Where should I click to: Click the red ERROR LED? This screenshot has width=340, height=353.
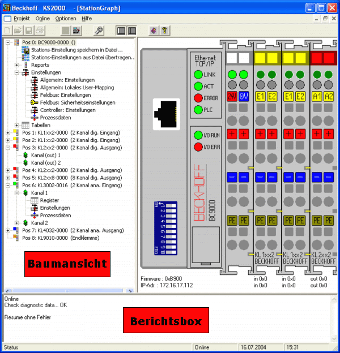click(198, 98)
